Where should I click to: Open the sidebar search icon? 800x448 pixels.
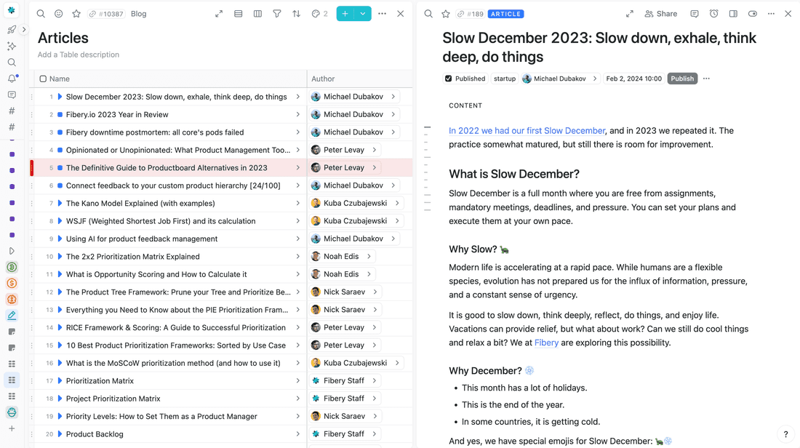(12, 63)
